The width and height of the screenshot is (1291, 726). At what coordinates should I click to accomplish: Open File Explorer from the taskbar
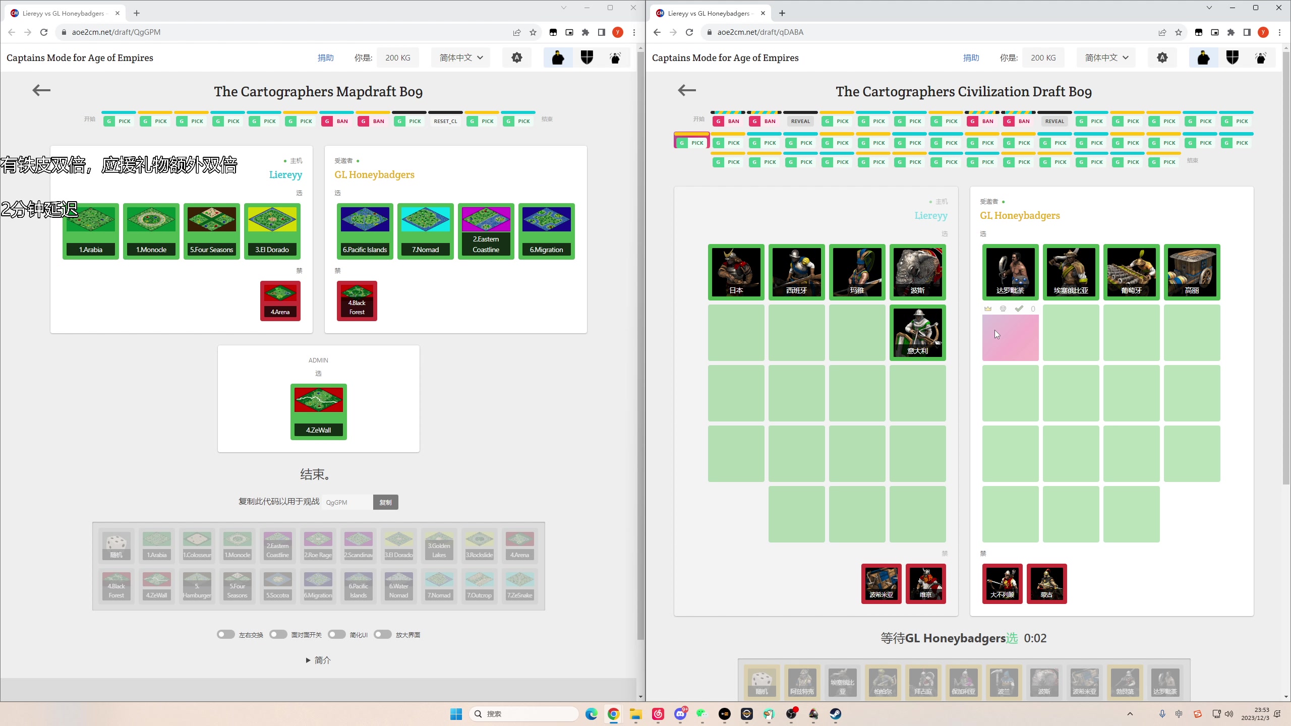tap(635, 714)
